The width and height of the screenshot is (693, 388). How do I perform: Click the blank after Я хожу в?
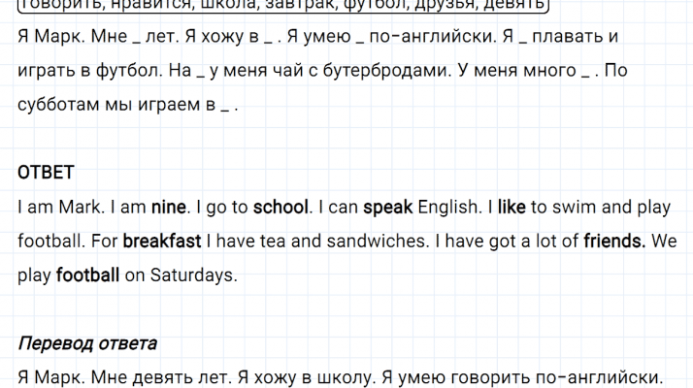point(268,41)
